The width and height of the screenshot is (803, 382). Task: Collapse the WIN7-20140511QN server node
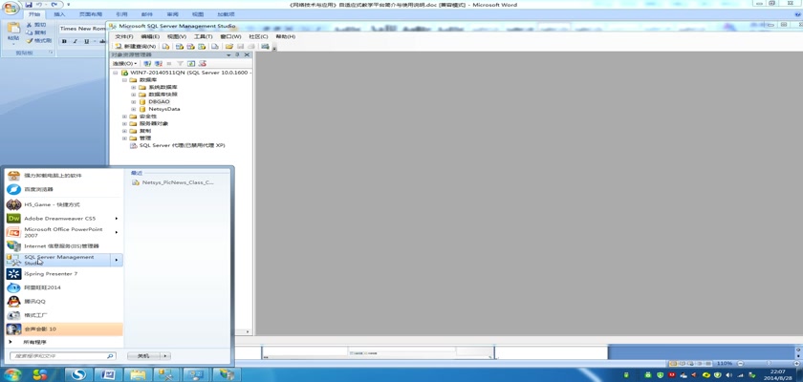pyautogui.click(x=116, y=73)
